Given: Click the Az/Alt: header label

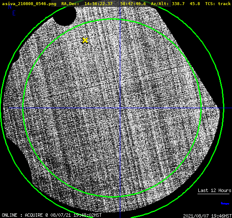Looking at the screenshot, I should tap(160, 4).
